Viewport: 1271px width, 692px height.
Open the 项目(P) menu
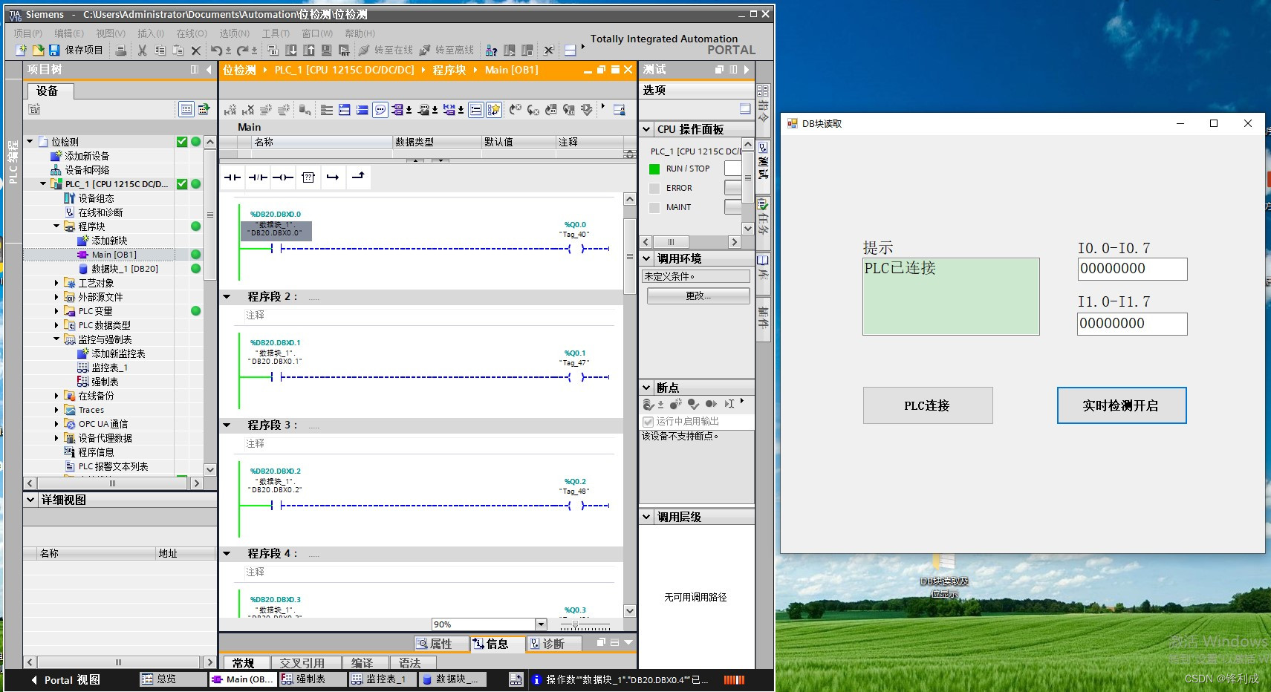27,33
